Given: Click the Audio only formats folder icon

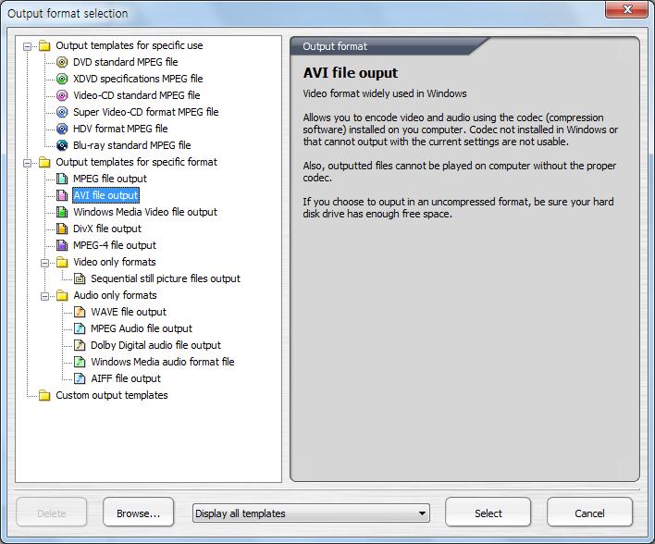Looking at the screenshot, I should click(62, 295).
